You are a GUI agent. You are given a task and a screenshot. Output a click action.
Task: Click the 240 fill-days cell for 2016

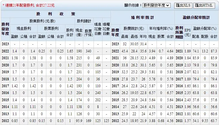pos(98,93)
